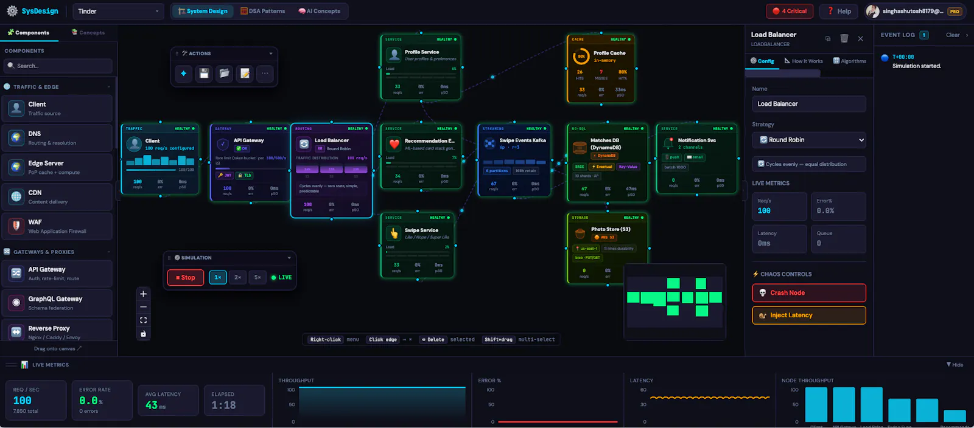Click the notepad edit icon in Actions

(x=245, y=74)
